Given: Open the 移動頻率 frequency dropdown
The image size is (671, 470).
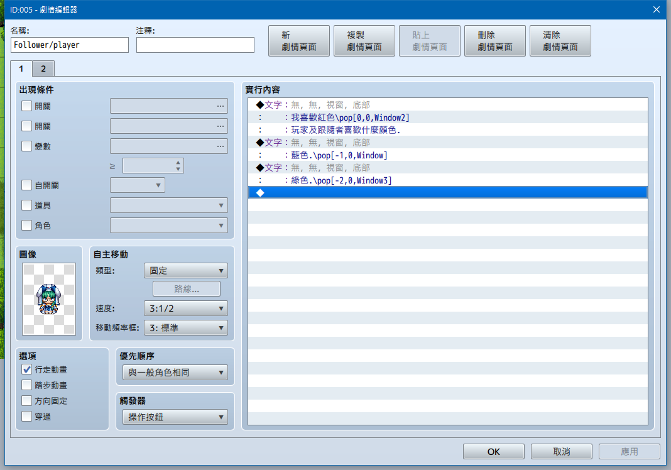Looking at the screenshot, I should (186, 328).
